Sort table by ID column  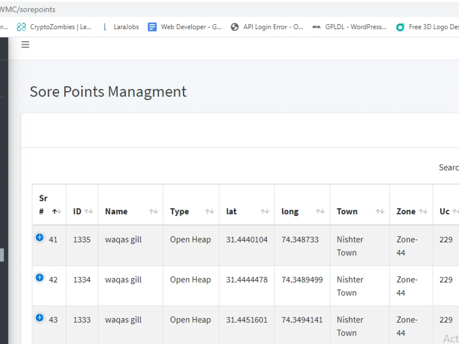82,205
